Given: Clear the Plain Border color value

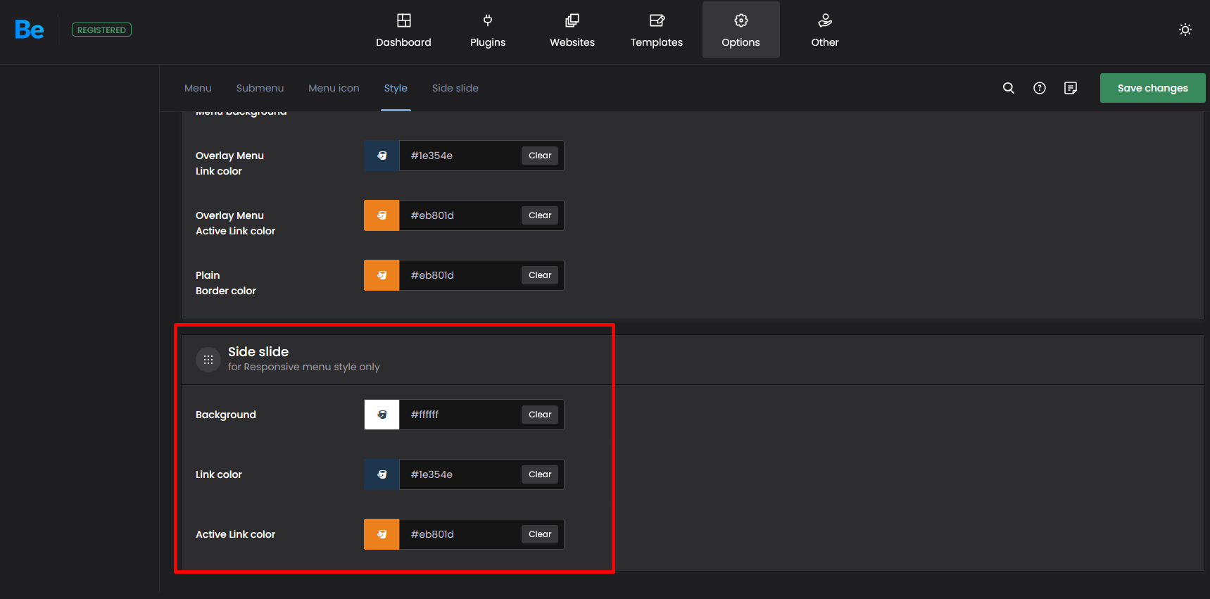Looking at the screenshot, I should coord(540,275).
